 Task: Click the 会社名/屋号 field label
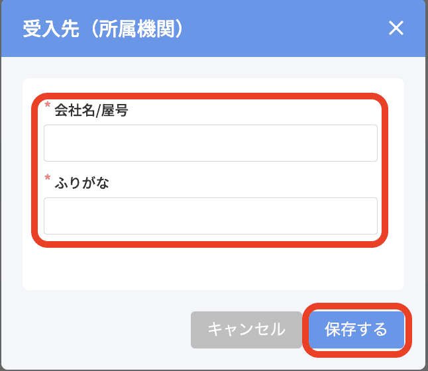pyautogui.click(x=91, y=111)
